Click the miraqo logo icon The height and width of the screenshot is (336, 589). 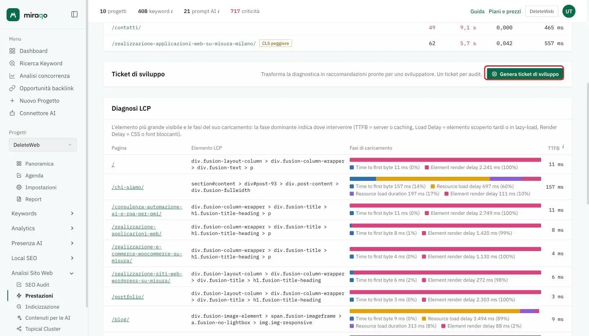[13, 15]
